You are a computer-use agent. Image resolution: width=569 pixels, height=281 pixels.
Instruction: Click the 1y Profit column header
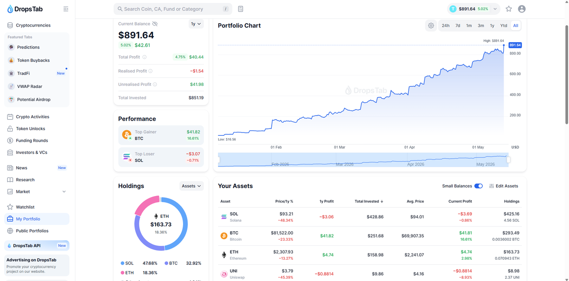326,201
